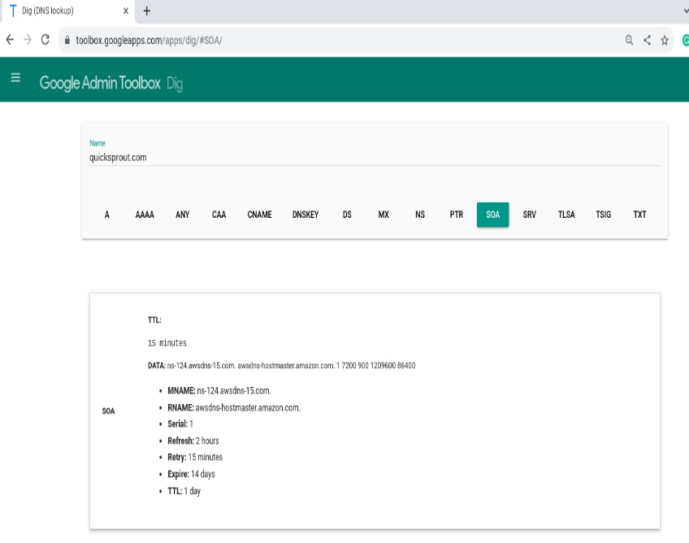The width and height of the screenshot is (689, 543).
Task: Click the MNAME: ns-124.awsdns-15.com. entry
Action: pyautogui.click(x=219, y=390)
